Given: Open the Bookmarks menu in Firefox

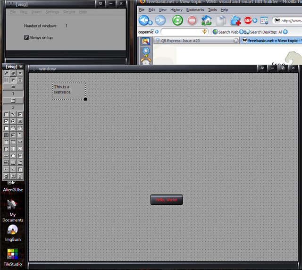Looking at the screenshot, I should coord(195,9).
